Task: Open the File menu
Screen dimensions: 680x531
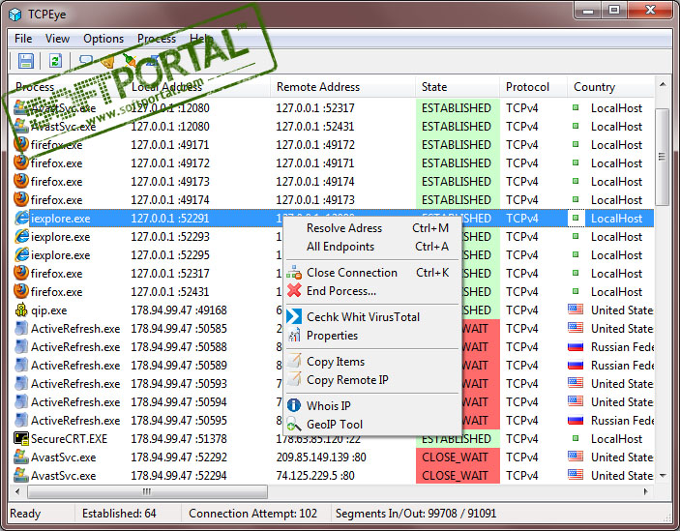Action: [23, 39]
